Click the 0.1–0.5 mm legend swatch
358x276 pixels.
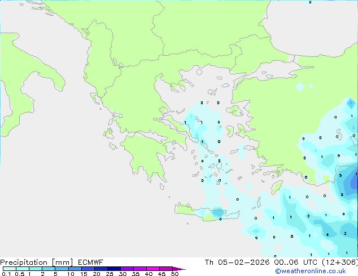point(10,269)
